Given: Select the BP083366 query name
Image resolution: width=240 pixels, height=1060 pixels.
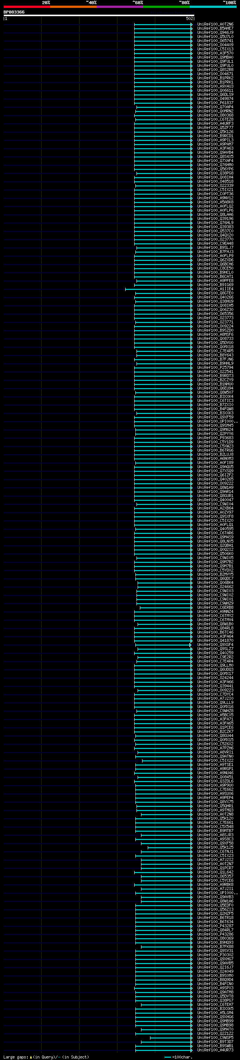Looking at the screenshot, I should (x=14, y=12).
